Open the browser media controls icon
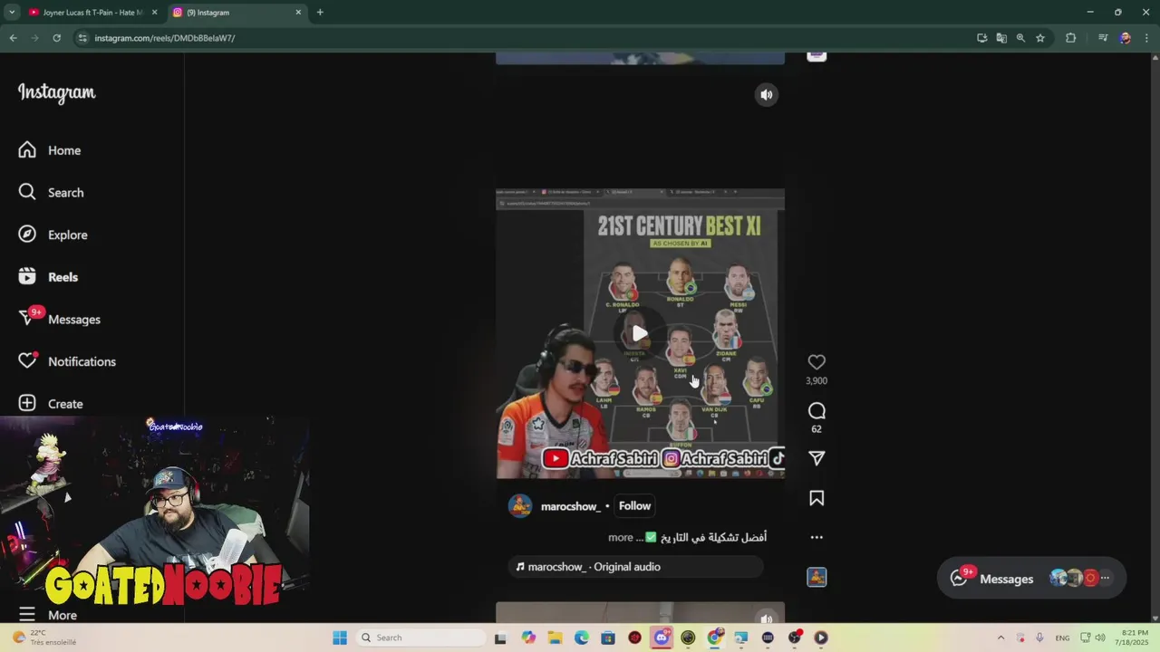The width and height of the screenshot is (1160, 652). pyautogui.click(x=1103, y=38)
